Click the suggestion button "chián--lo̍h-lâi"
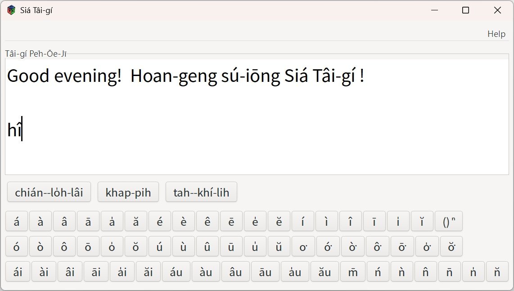The image size is (514, 291). (x=49, y=193)
